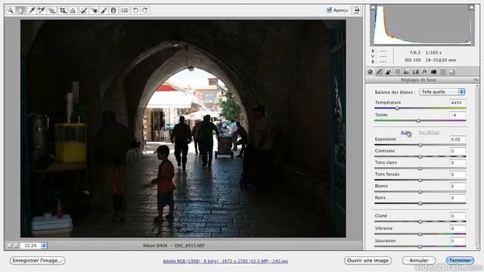This screenshot has height=272, width=484.
Task: Select the White Balance eyedropper tool
Action: click(x=31, y=11)
